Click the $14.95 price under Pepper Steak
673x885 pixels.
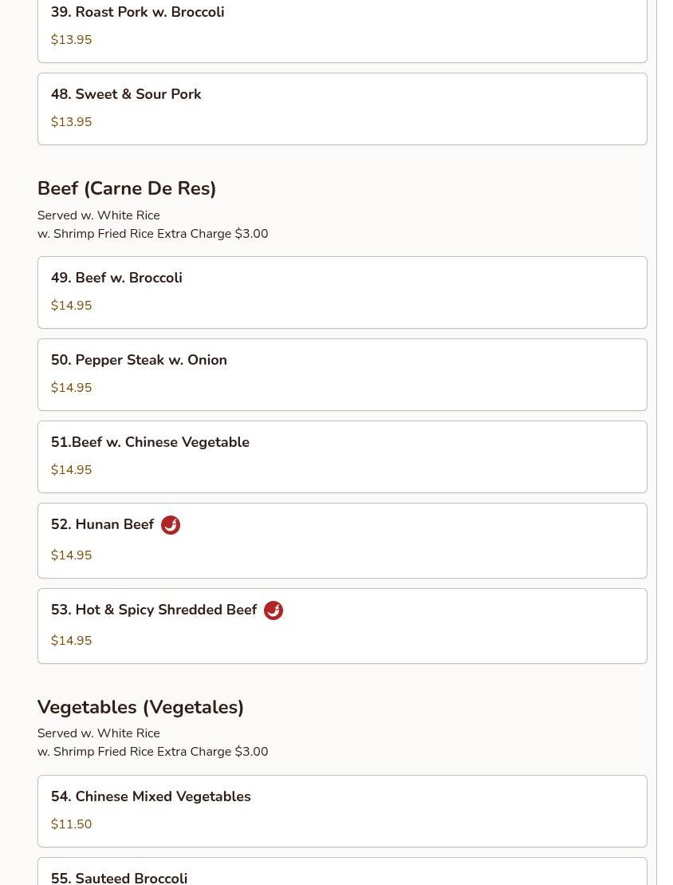click(71, 388)
